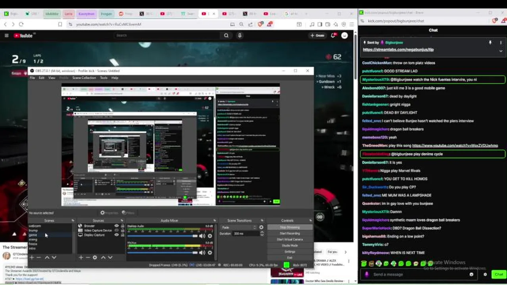This screenshot has width=507, height=285.
Task: Open Kick chat settings gear
Action: pos(485,274)
